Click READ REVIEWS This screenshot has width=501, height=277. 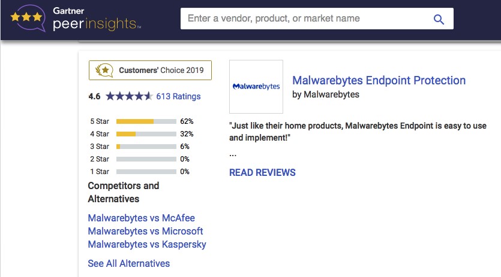[x=262, y=172]
